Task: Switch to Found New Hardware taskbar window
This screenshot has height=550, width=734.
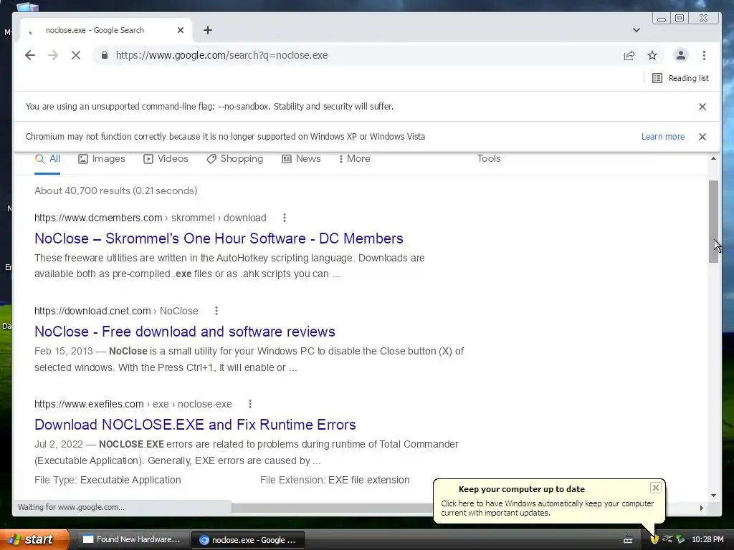Action: click(132, 540)
